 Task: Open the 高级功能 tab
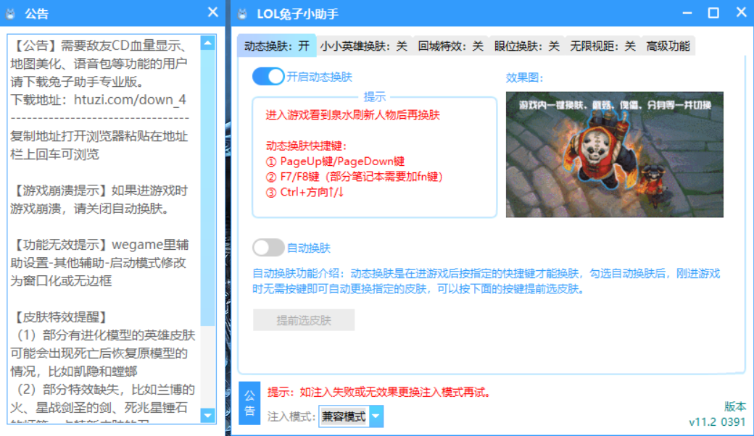[669, 45]
